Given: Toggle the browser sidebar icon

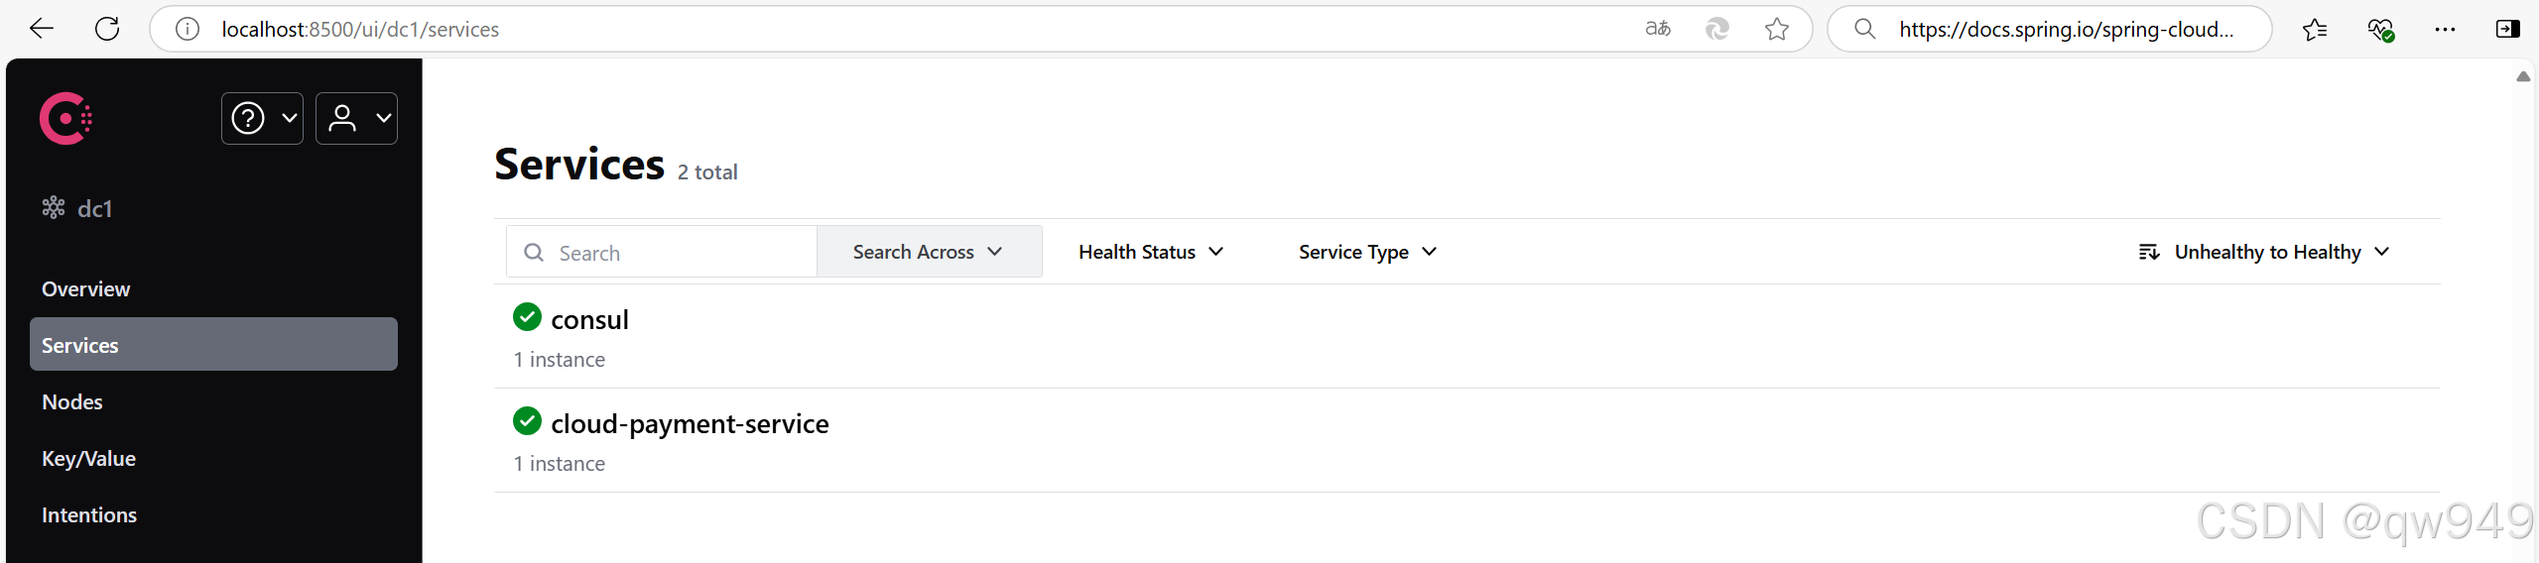Looking at the screenshot, I should [2507, 29].
